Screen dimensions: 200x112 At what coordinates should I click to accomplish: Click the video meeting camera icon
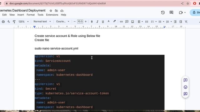tap(181, 12)
